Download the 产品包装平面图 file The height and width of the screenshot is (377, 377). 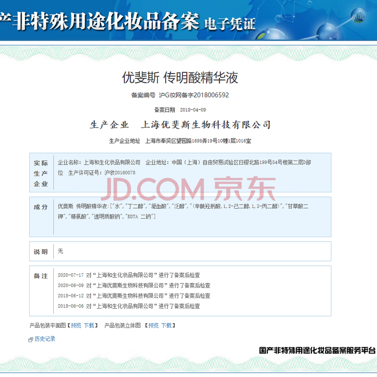89,325
